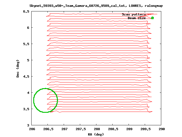The image size is (182, 137).
Task: Click the '4' Dec tick label
Action: point(28,93)
